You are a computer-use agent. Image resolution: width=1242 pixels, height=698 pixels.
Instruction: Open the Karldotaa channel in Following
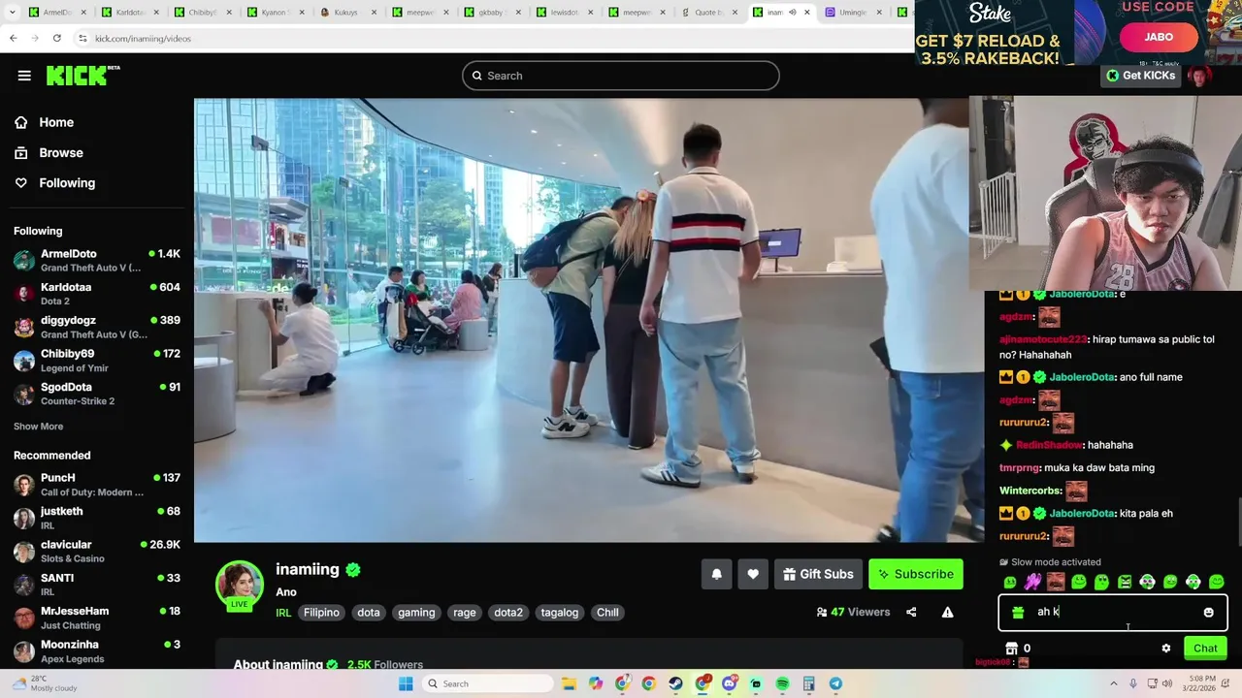point(97,294)
